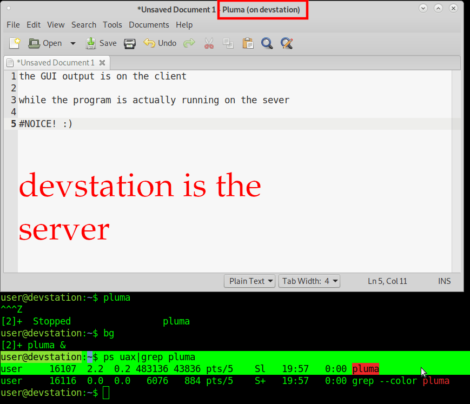The height and width of the screenshot is (404, 470).
Task: Open Find and Replace tool
Action: [286, 43]
